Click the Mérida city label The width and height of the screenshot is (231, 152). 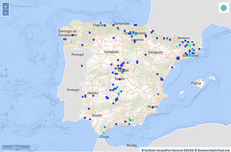point(92,93)
